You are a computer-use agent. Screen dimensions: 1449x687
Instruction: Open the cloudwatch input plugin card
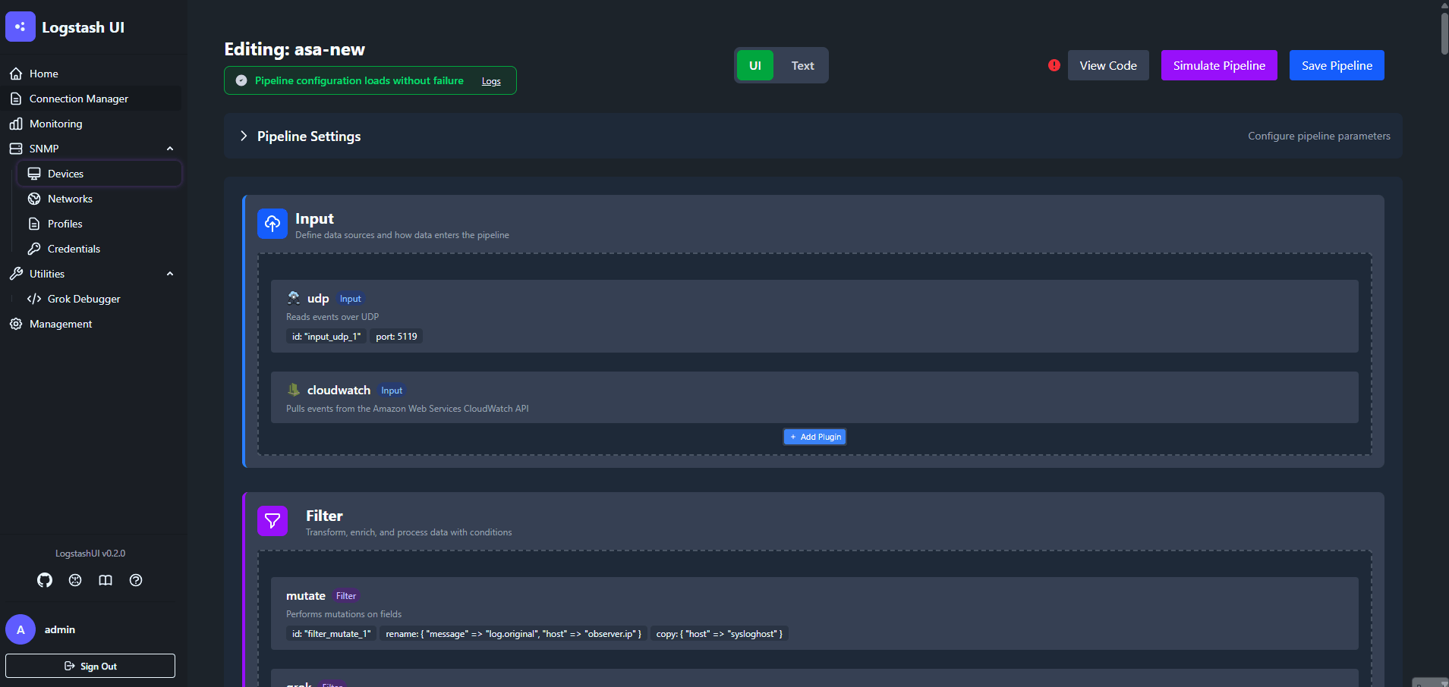click(814, 397)
